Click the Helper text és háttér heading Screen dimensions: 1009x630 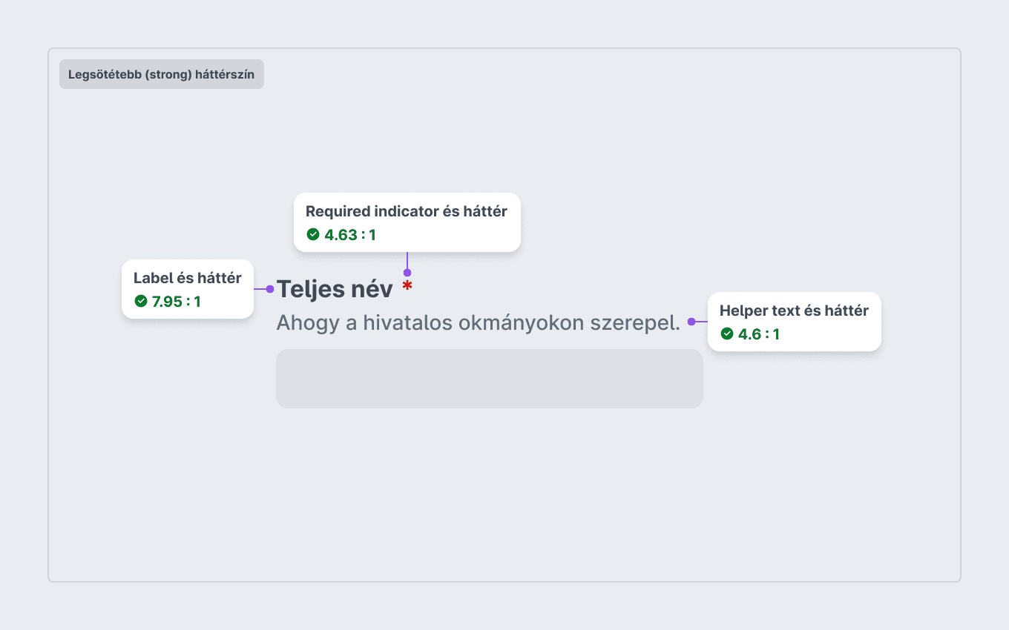tap(794, 311)
